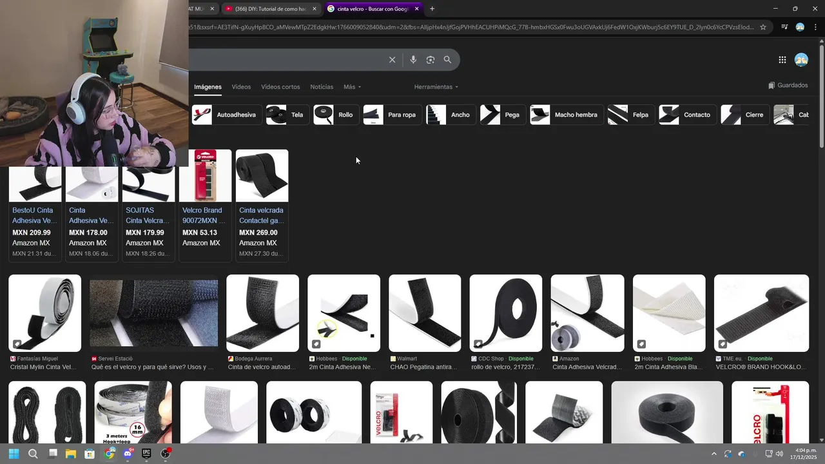Screen dimensions: 825x464
Task: Switch to the Videos search tab
Action: (x=241, y=87)
